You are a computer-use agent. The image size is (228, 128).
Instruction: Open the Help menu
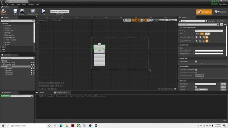pyautogui.click(x=37, y=4)
